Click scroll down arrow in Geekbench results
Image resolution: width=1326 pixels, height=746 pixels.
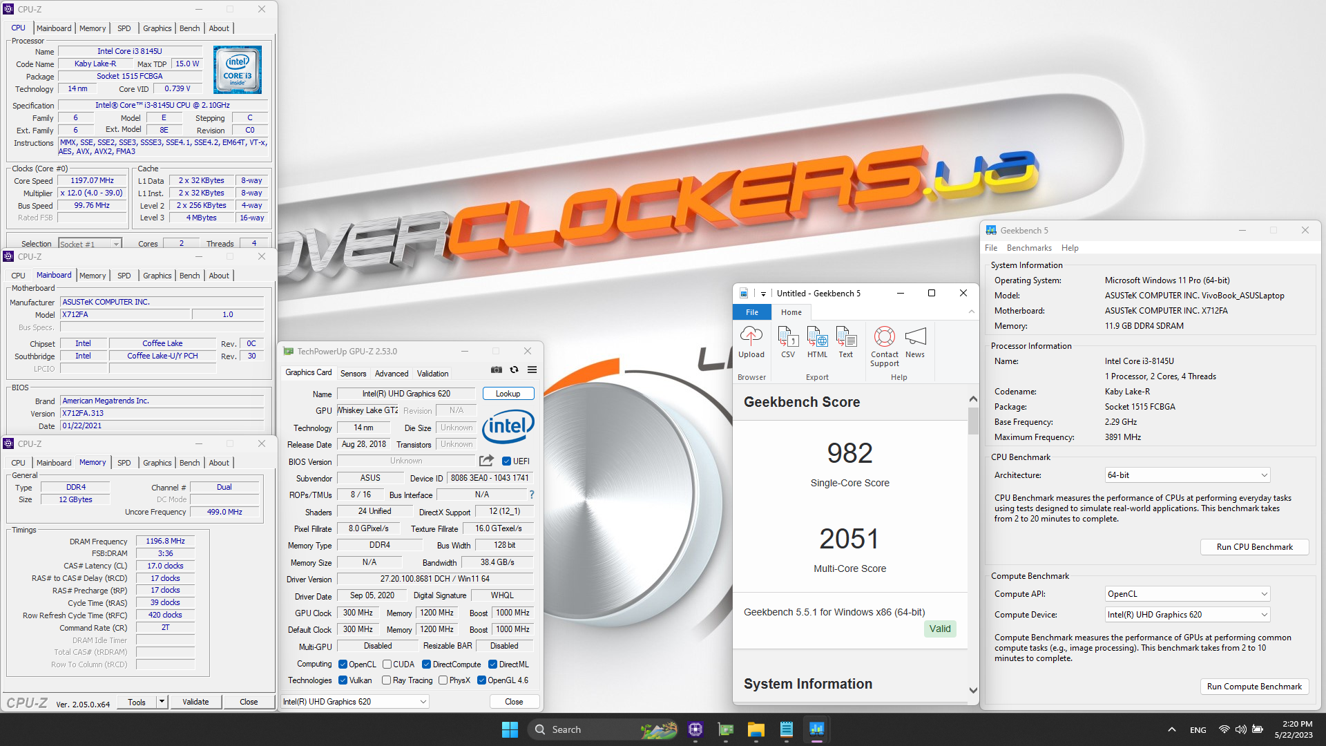tap(973, 690)
